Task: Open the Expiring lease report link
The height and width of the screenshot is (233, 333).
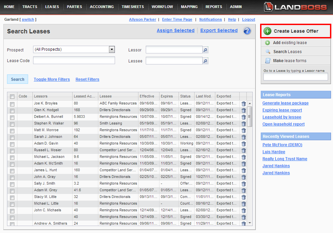Action: (282, 110)
